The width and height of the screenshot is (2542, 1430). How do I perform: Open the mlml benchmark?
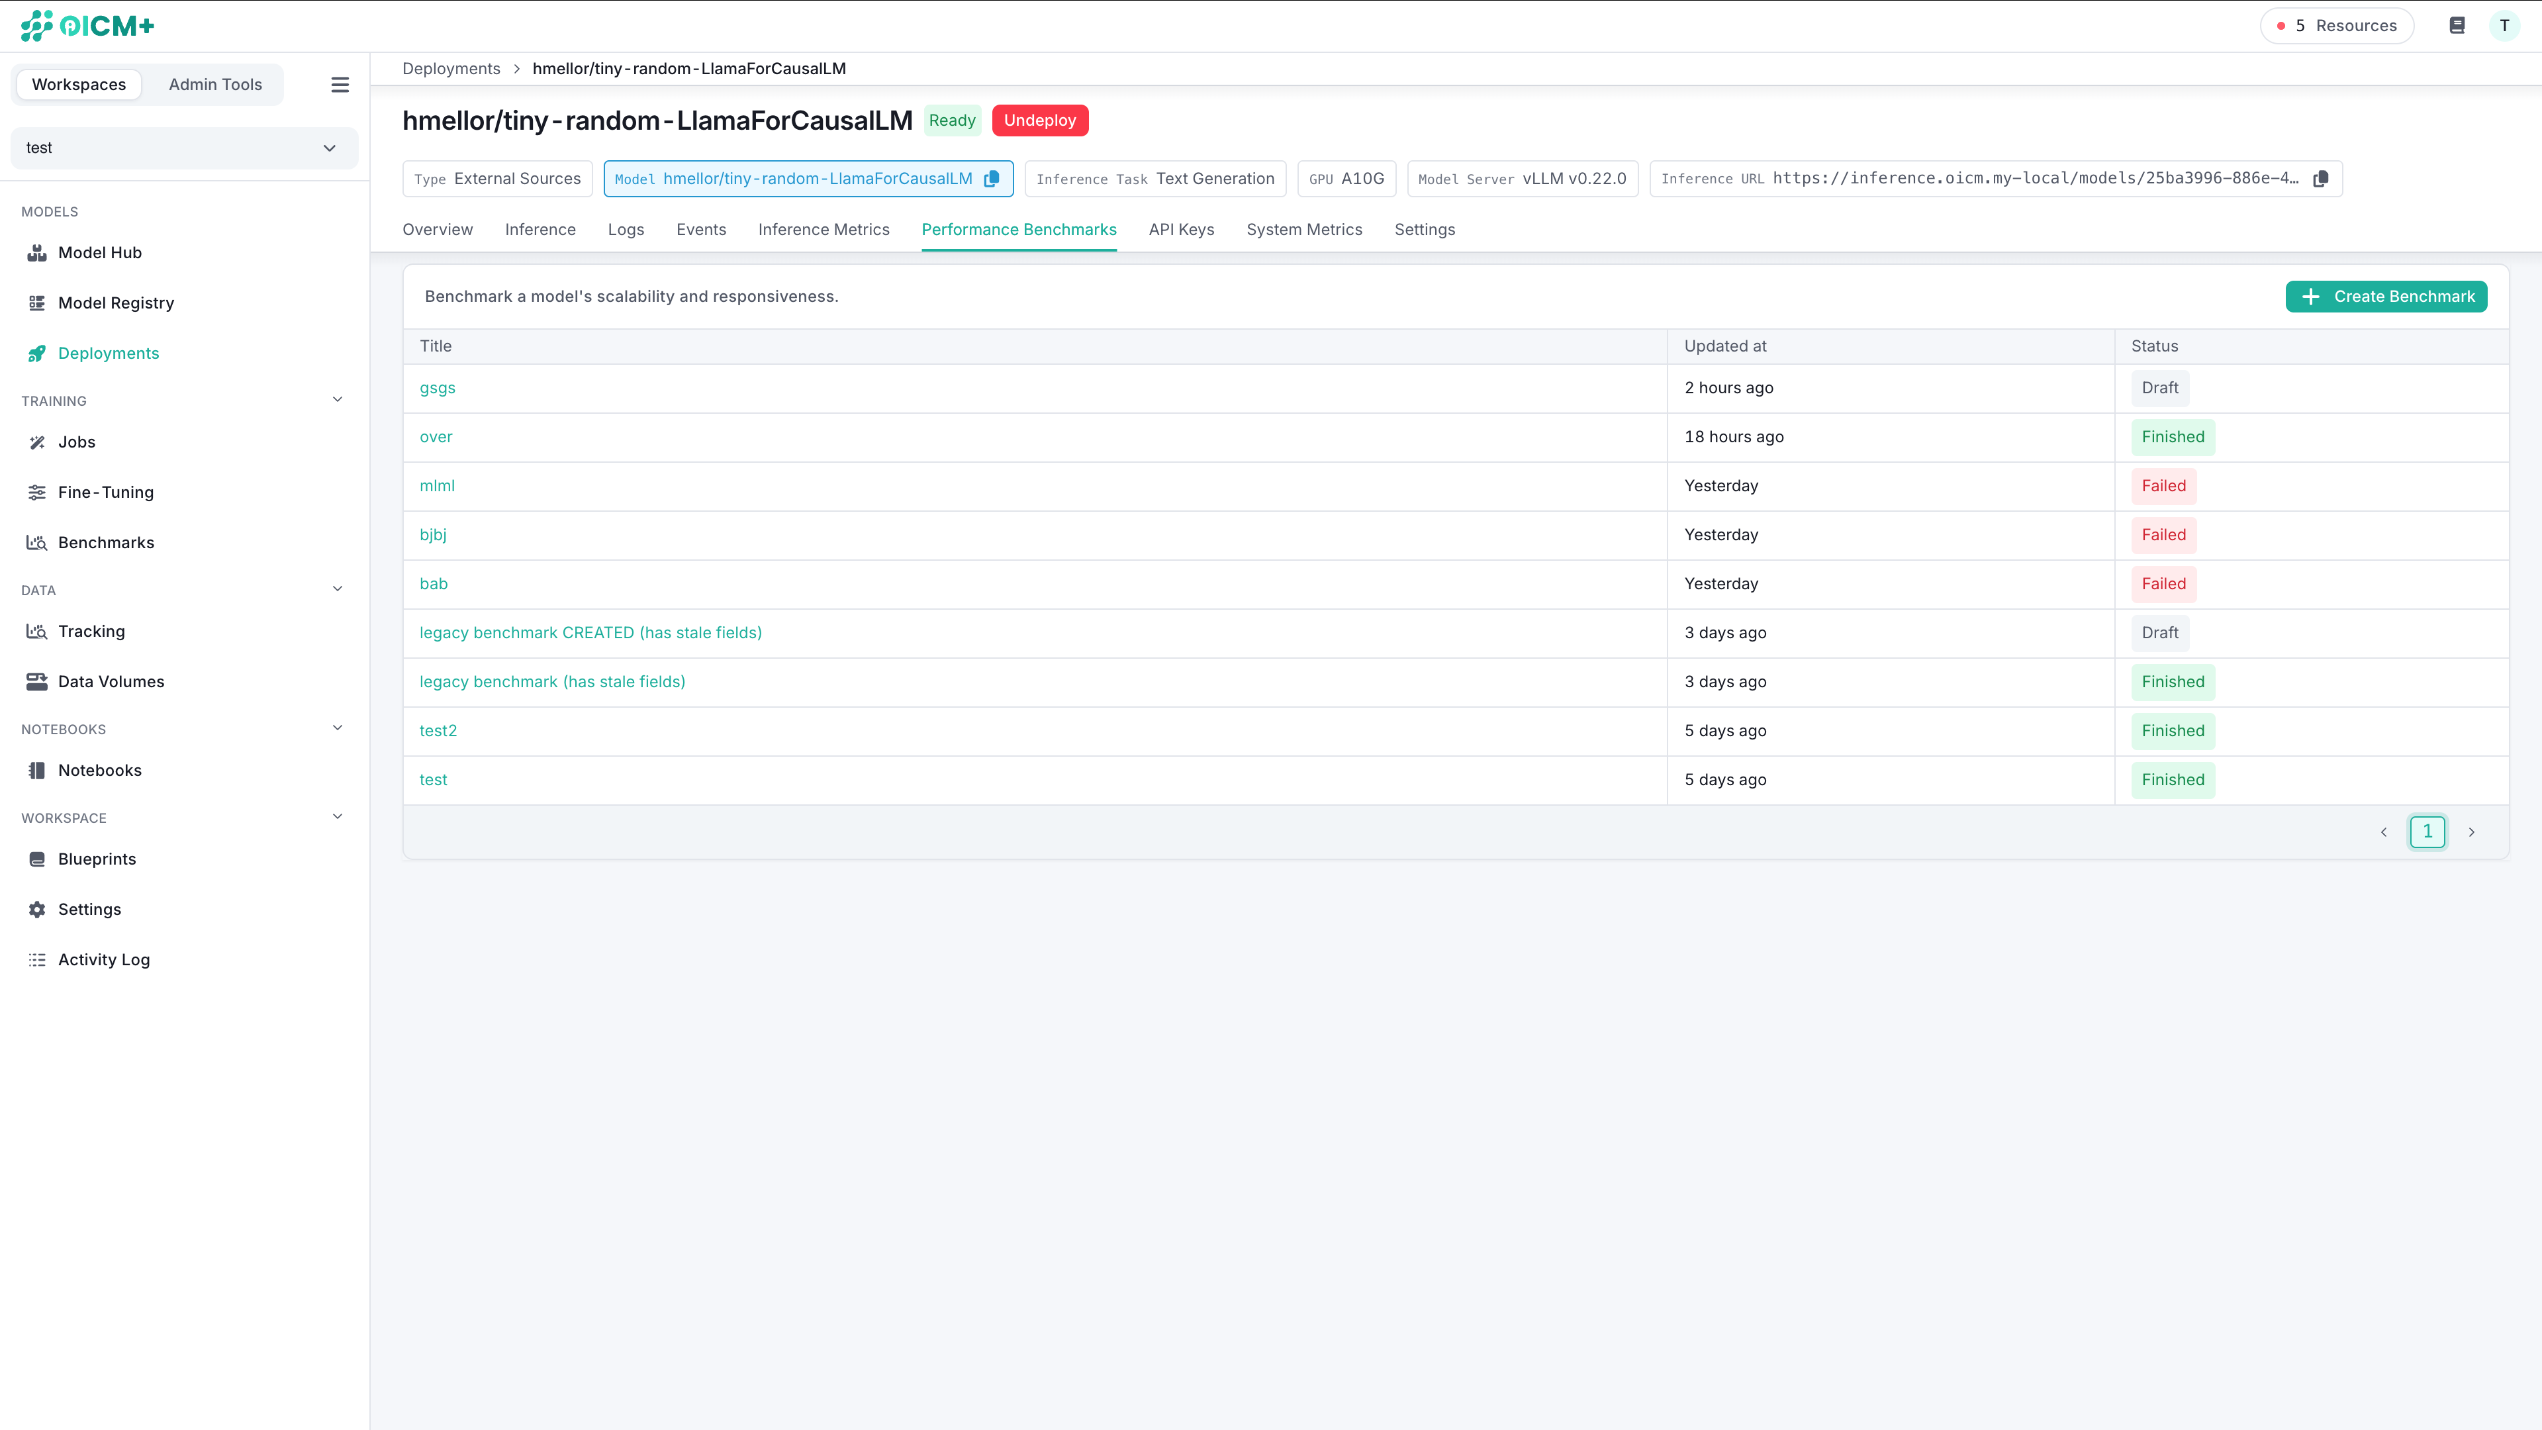coord(437,485)
